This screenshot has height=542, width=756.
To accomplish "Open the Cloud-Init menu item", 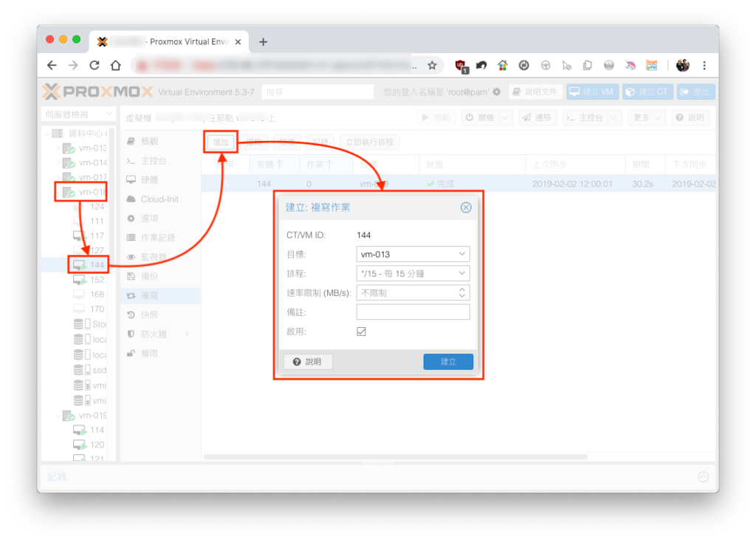I will [x=160, y=199].
